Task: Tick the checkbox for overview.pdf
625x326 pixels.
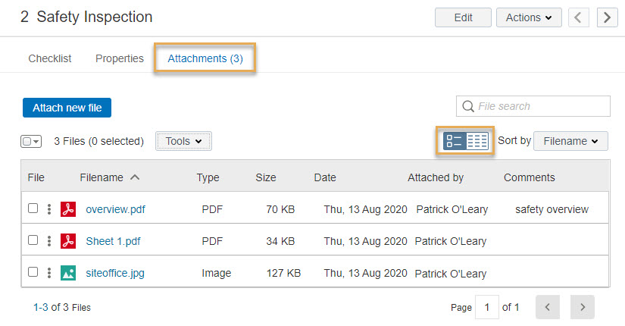Action: coord(33,208)
